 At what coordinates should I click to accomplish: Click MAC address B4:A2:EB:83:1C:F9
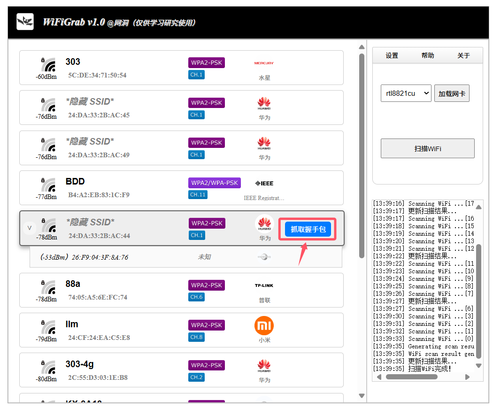point(99,195)
